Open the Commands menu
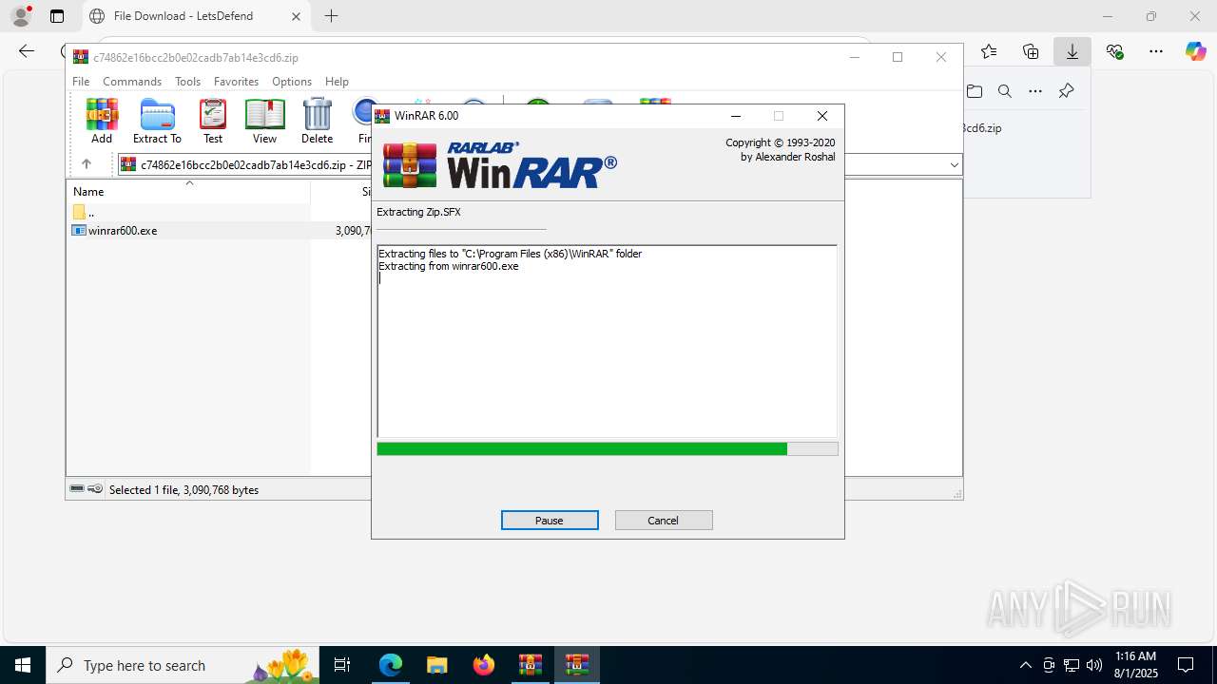Viewport: 1217px width, 684px height. coord(132,82)
